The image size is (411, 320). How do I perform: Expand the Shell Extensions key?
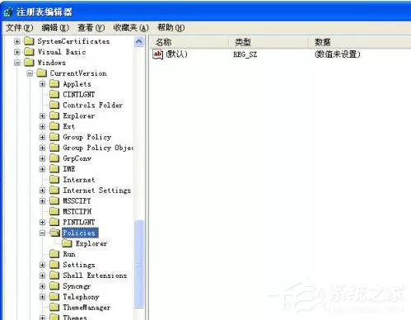point(42,275)
